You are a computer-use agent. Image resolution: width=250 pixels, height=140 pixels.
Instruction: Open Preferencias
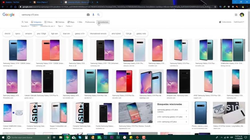90,22
